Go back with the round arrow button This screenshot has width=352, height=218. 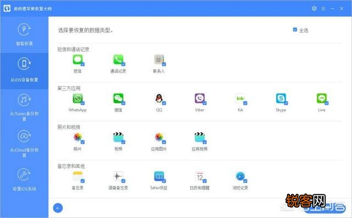(x=58, y=208)
